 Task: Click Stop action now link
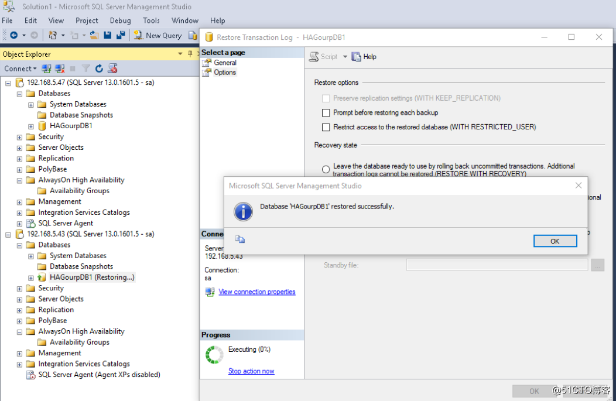(x=251, y=371)
